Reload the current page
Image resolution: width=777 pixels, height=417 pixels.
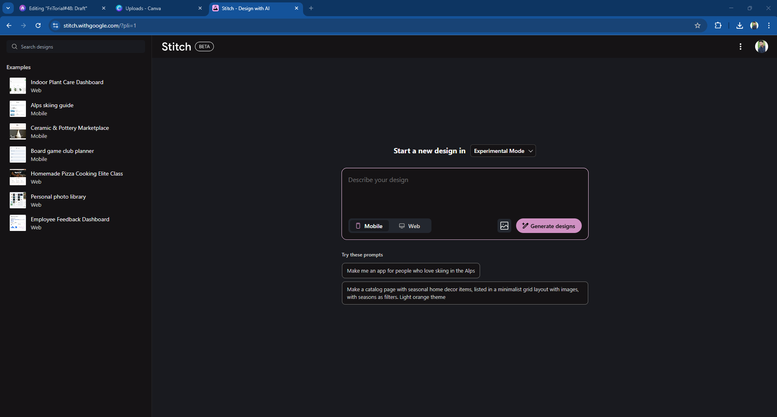point(38,25)
